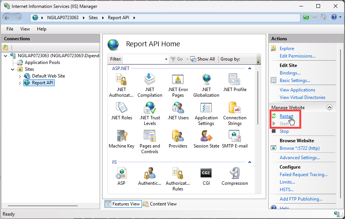Viewport: 345px width, 219px height.
Task: Open Advanced Settings link
Action: [x=300, y=158]
